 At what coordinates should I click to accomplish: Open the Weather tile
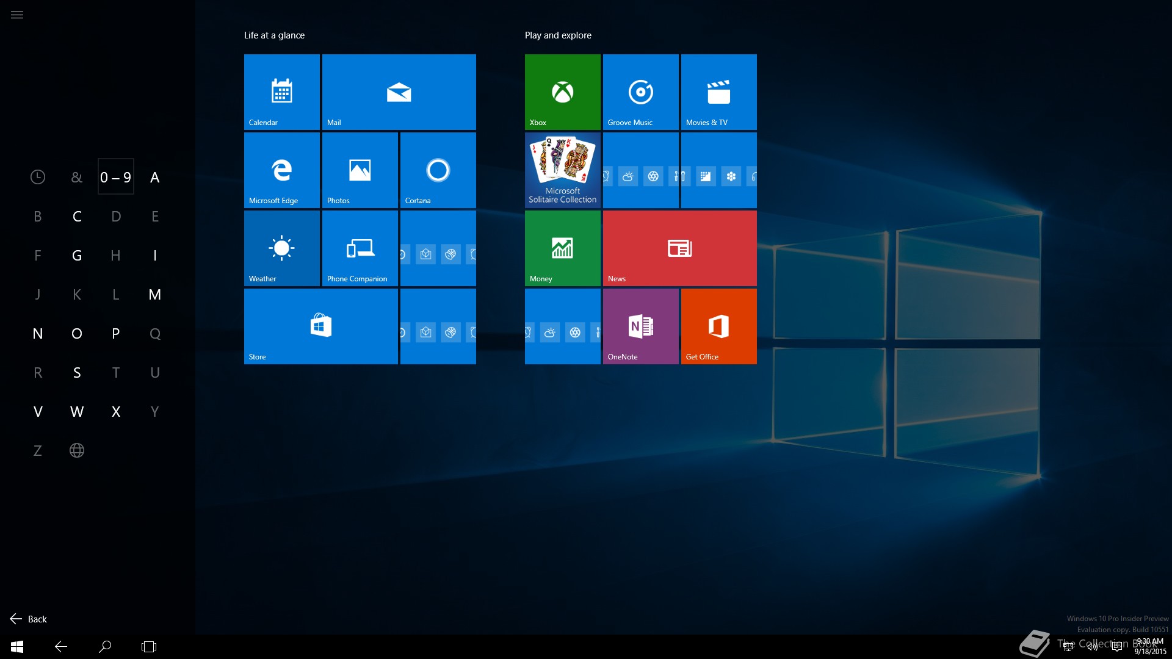(282, 248)
